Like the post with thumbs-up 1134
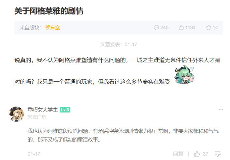Screen dimensions: 230x160 tap(181, 27)
